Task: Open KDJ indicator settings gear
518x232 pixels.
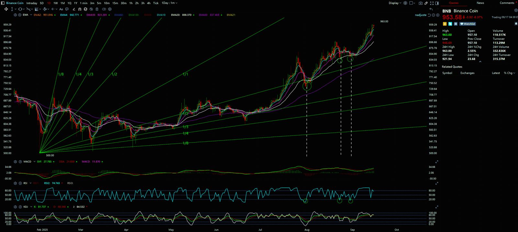Action: (x=15, y=207)
